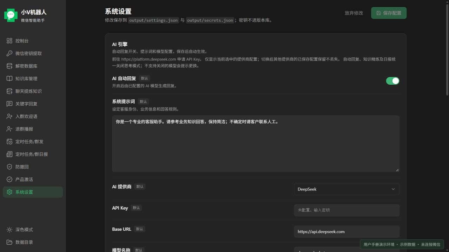Image resolution: width=449 pixels, height=252 pixels.
Task: Click the 用户手册演示环境 status banner
Action: coord(402,244)
